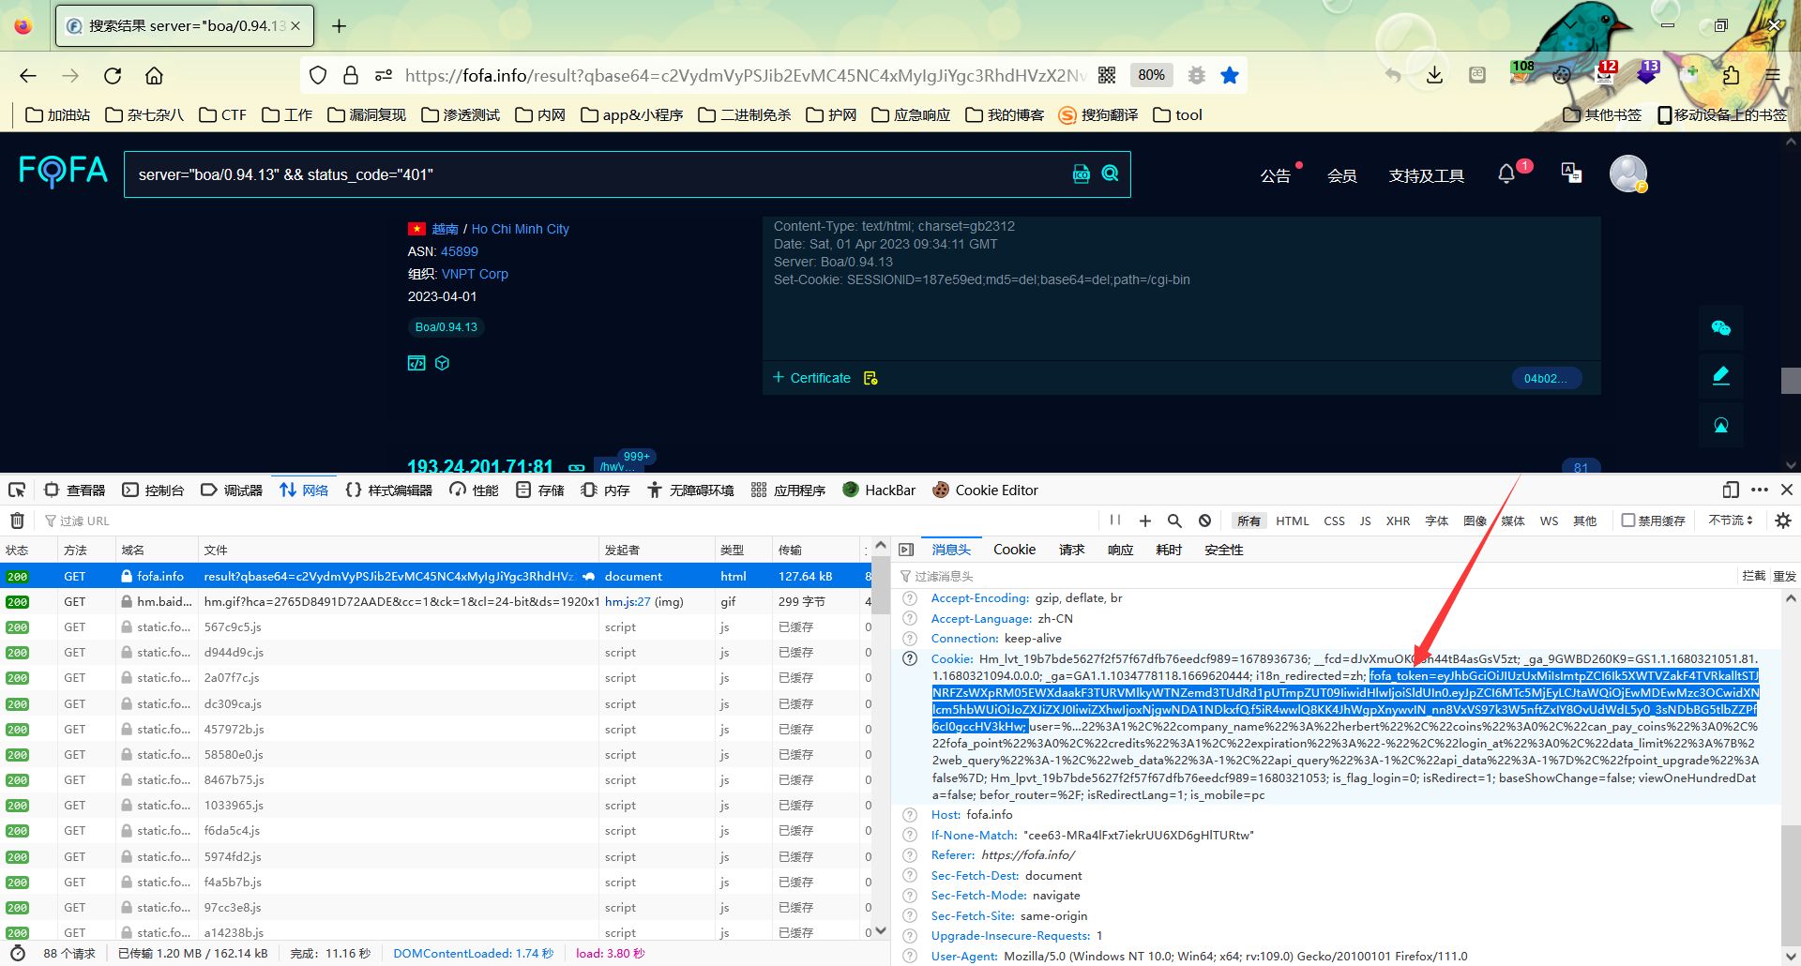Open the QR code icon in the address bar
The height and width of the screenshot is (966, 1801).
1107,75
